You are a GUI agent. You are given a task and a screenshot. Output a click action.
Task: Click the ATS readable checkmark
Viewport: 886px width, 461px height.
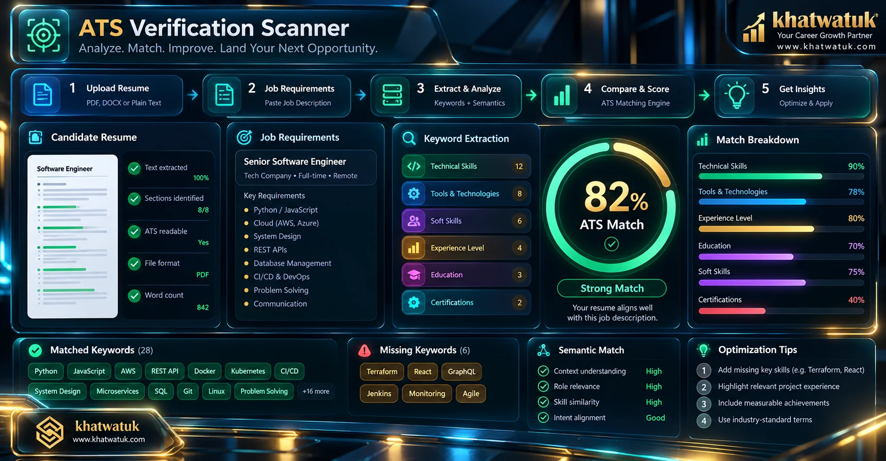point(134,232)
